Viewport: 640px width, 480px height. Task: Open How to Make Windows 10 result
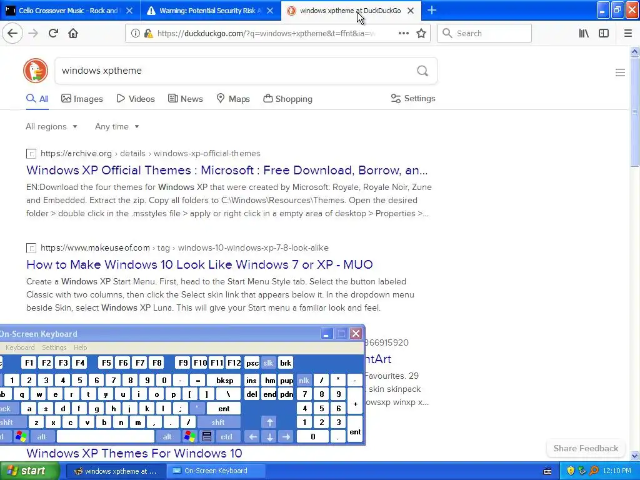199,264
